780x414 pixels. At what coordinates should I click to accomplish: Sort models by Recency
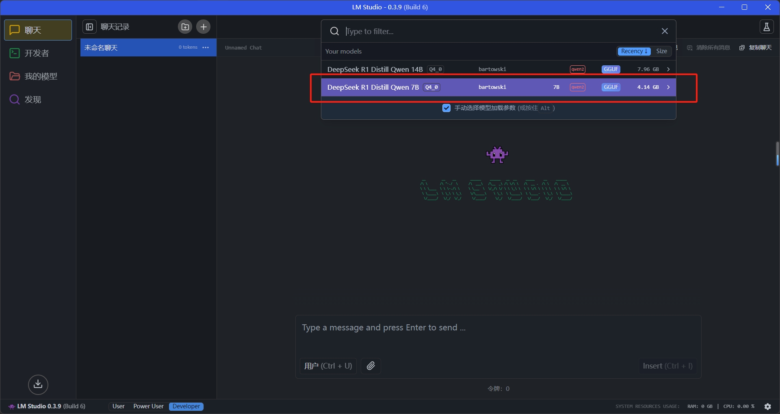tap(634, 51)
